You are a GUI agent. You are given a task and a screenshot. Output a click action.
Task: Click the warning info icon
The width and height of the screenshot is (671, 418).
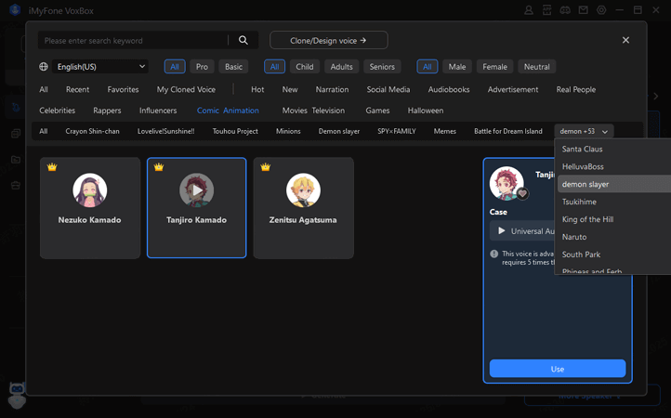coord(493,254)
